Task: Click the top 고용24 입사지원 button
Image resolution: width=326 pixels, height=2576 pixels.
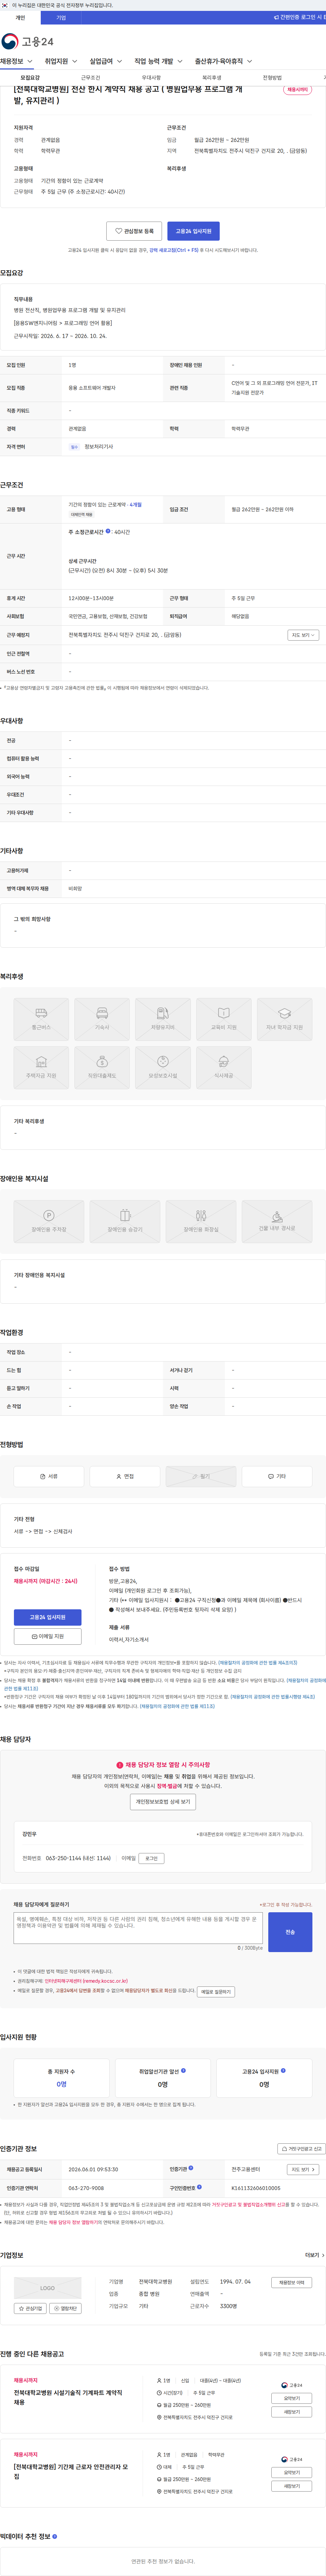Action: click(x=194, y=231)
